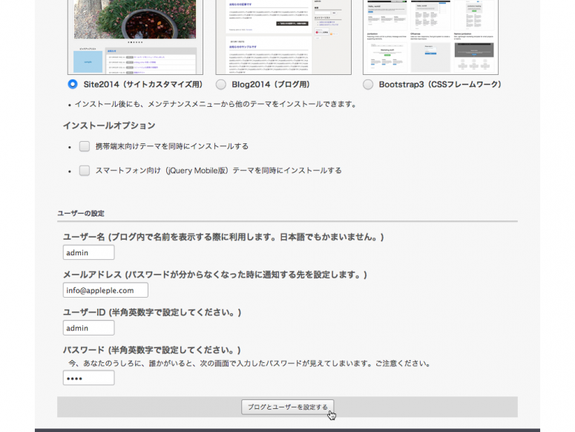Screen dimensions: 575x432
Task: Click the ユーザーの設定 section heading
Action: pyautogui.click(x=81, y=214)
